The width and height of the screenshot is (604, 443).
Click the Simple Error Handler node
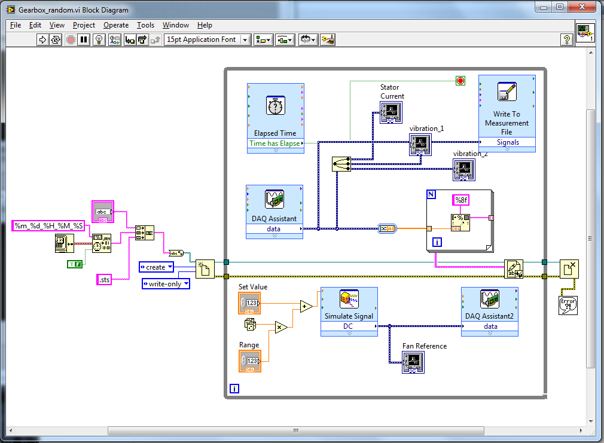(568, 305)
